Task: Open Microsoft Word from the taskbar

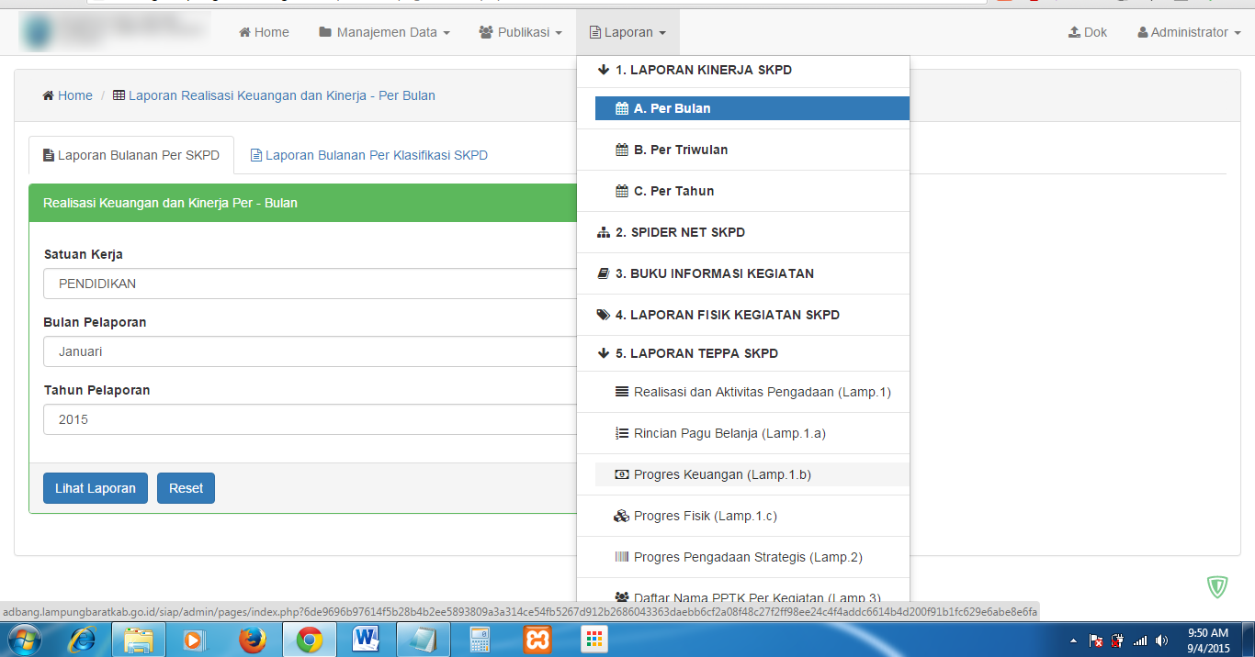Action: click(366, 640)
